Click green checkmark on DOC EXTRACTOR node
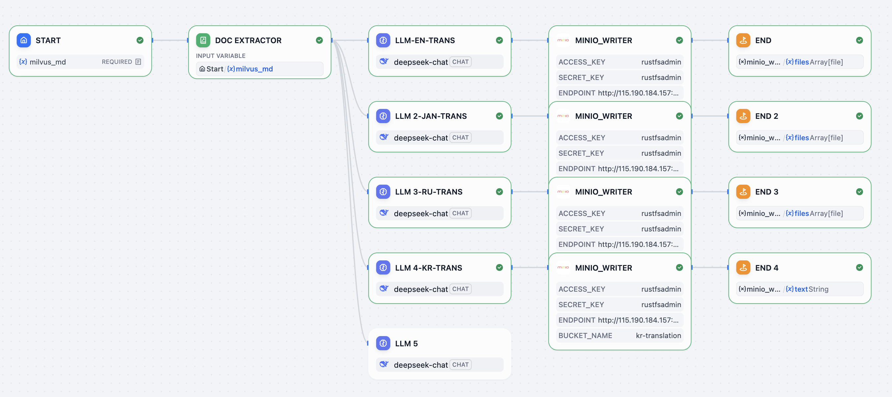 tap(319, 40)
